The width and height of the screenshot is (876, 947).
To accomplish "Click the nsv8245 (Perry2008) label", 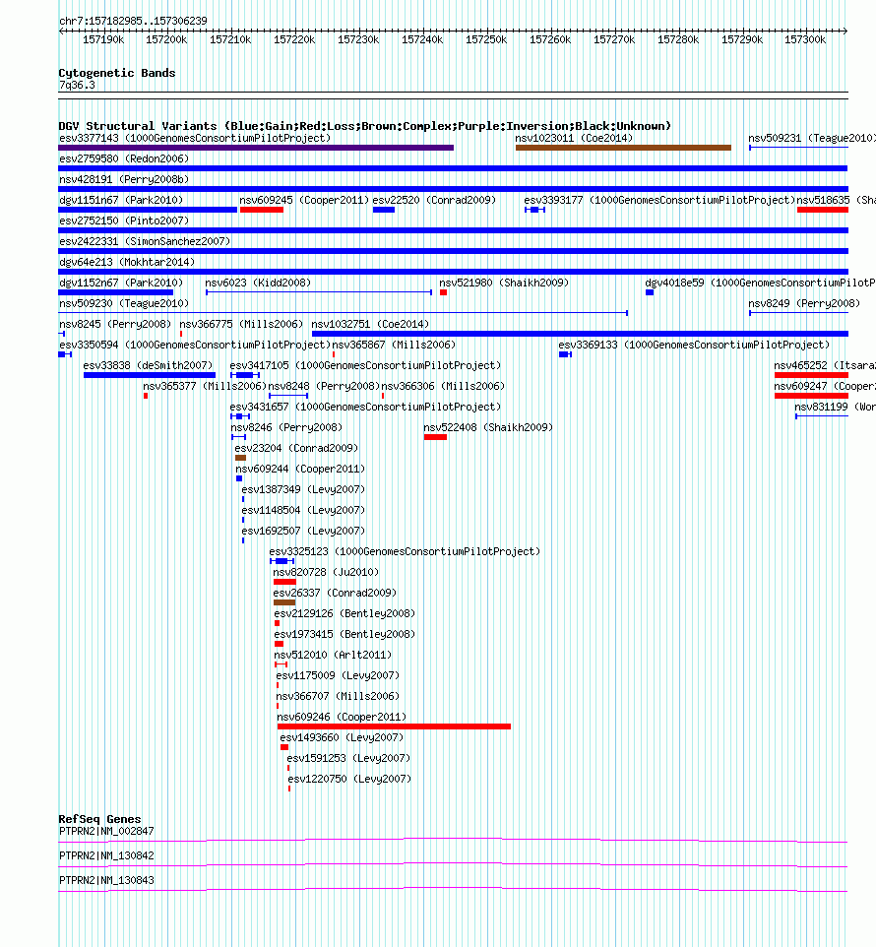I will point(115,324).
